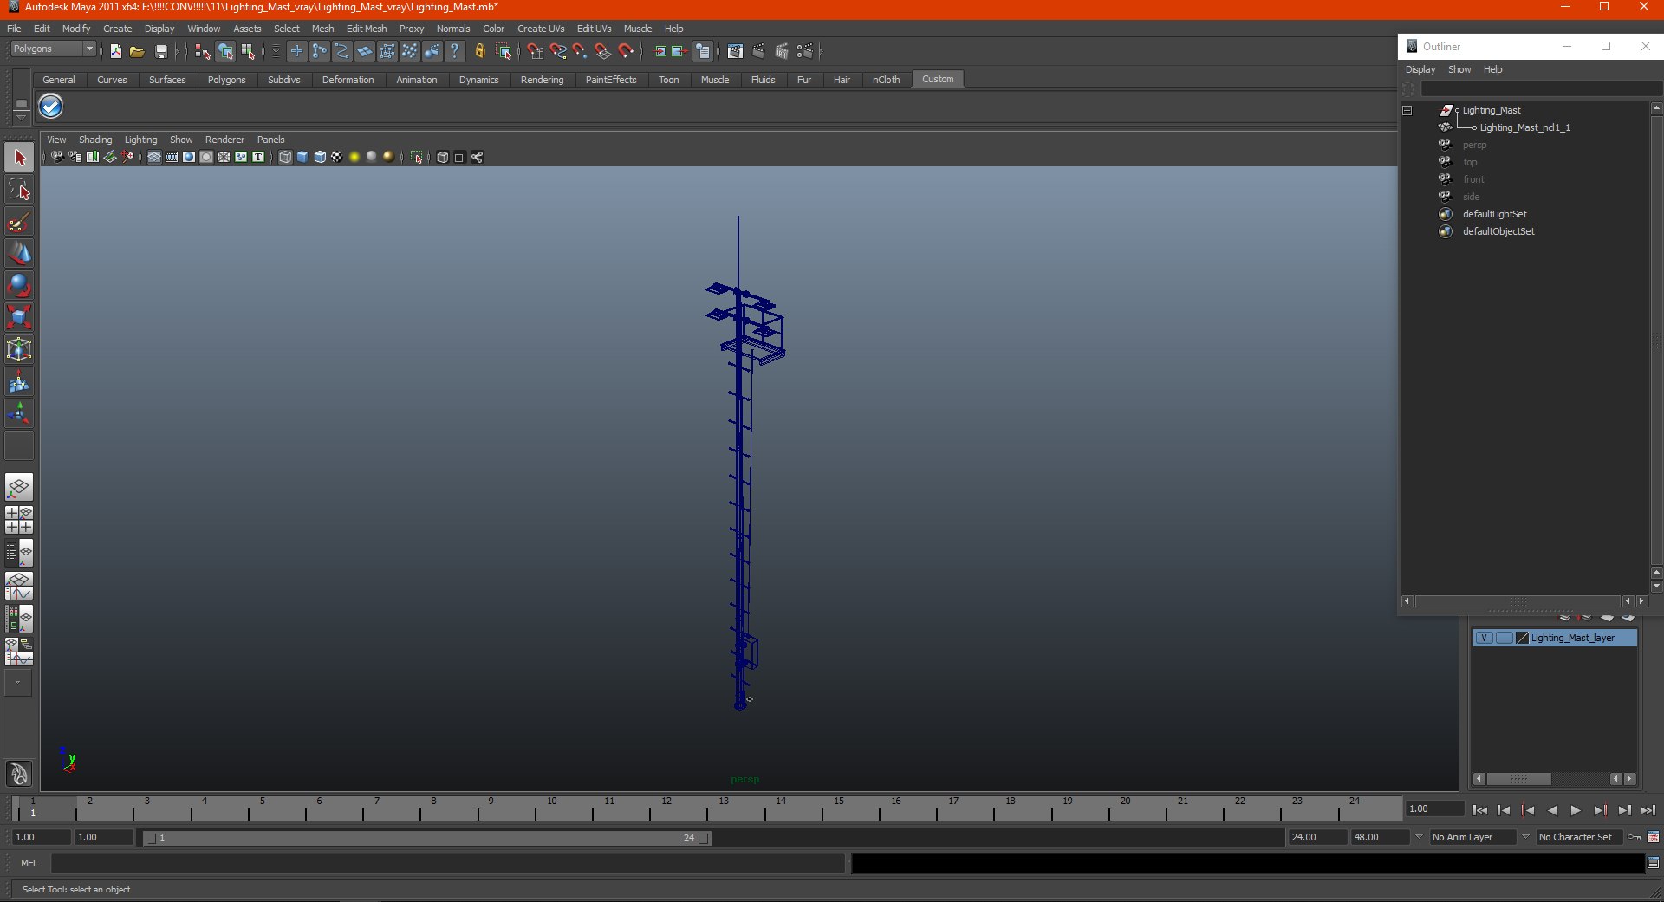The image size is (1664, 902).
Task: Activate the Rotate tool sphere icon
Action: coord(19,285)
